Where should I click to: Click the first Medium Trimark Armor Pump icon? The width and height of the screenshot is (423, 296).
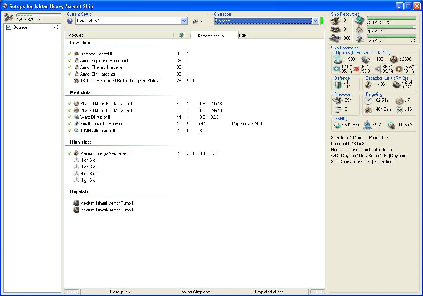tap(76, 203)
